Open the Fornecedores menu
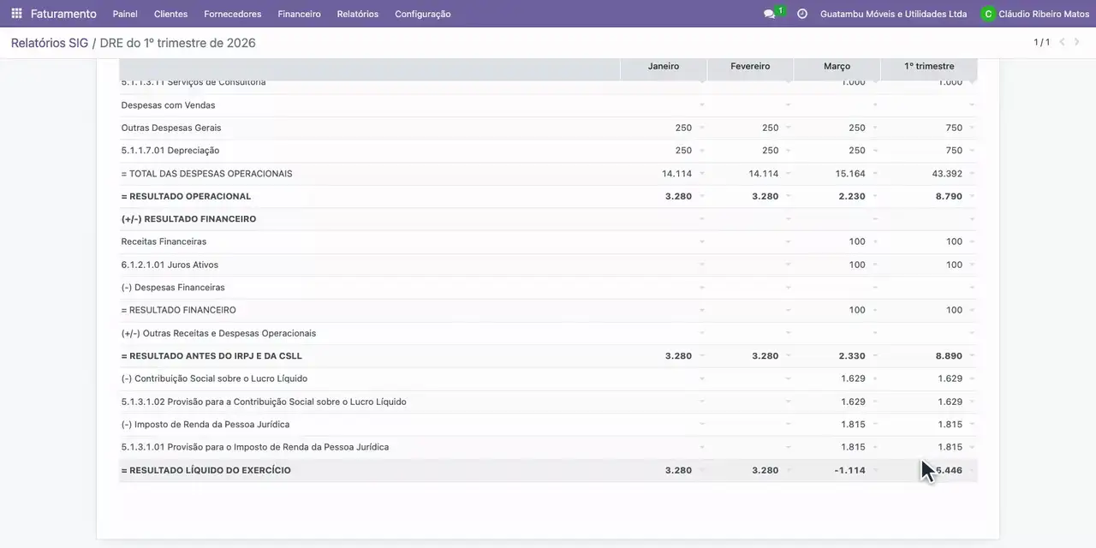Image resolution: width=1096 pixels, height=548 pixels. tap(233, 14)
